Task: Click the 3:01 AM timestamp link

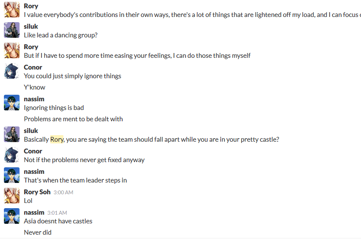Action: click(57, 213)
